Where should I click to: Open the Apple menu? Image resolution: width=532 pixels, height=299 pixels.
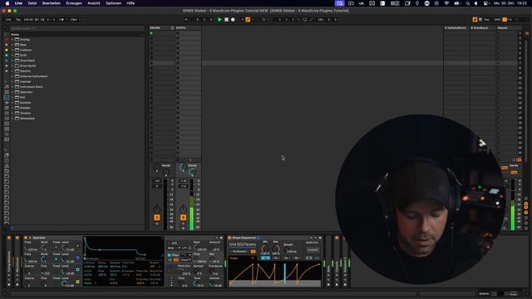point(7,3)
